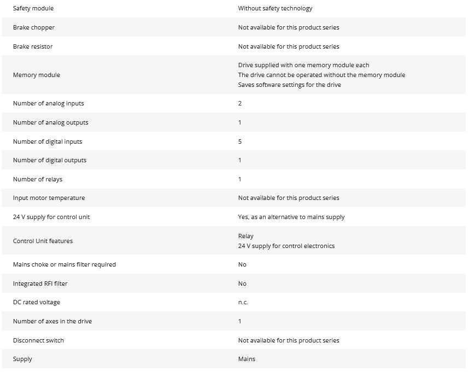This screenshot has width=469, height=372.
Task: Click the "Control Unit features" label
Action: (x=43, y=241)
